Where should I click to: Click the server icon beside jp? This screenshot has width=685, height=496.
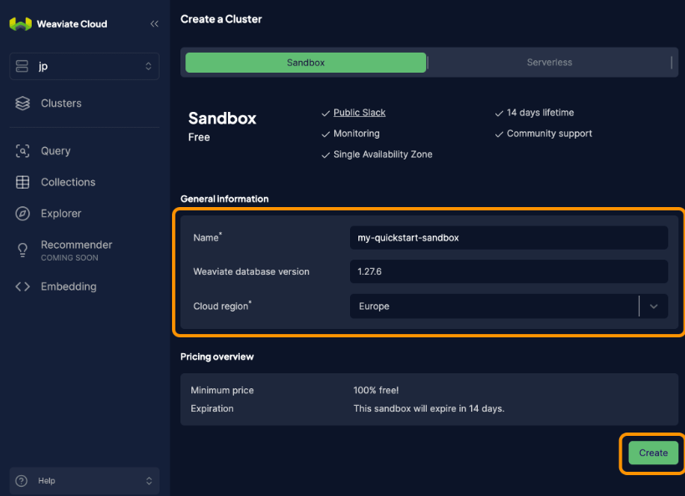click(22, 66)
